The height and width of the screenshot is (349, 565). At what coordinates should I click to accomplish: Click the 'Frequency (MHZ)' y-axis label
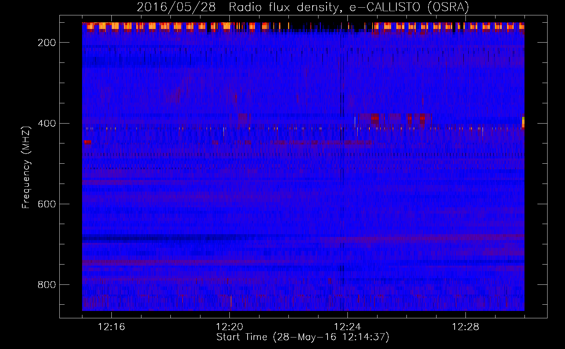coord(27,167)
